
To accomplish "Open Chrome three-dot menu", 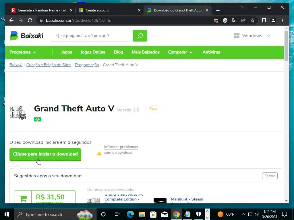I will (283, 20).
